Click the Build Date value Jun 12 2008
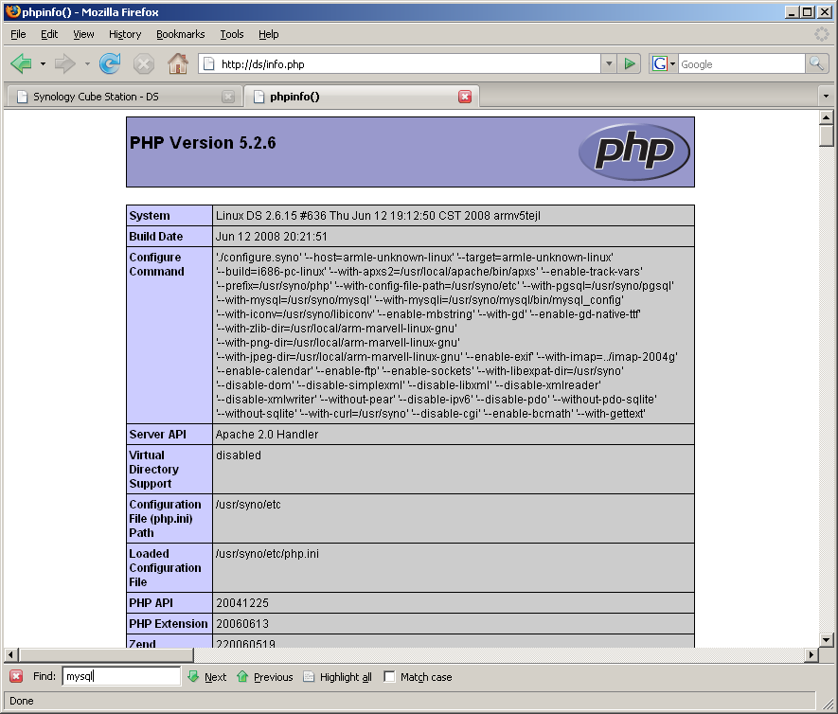 (x=271, y=236)
